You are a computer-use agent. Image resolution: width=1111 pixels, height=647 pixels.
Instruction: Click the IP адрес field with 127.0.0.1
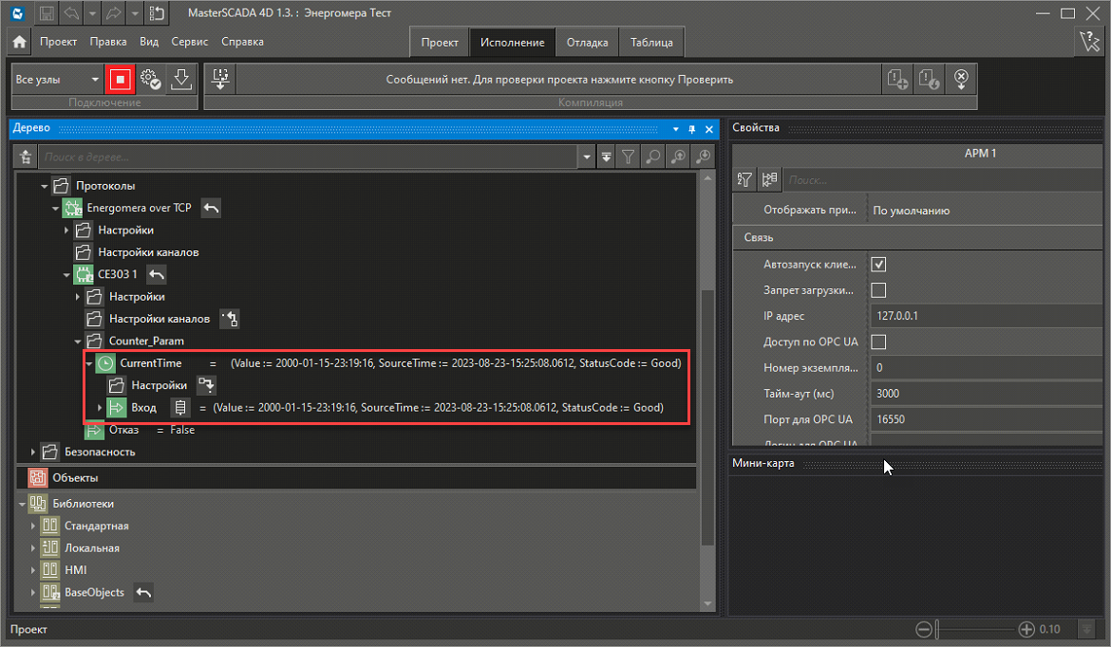[x=983, y=316]
